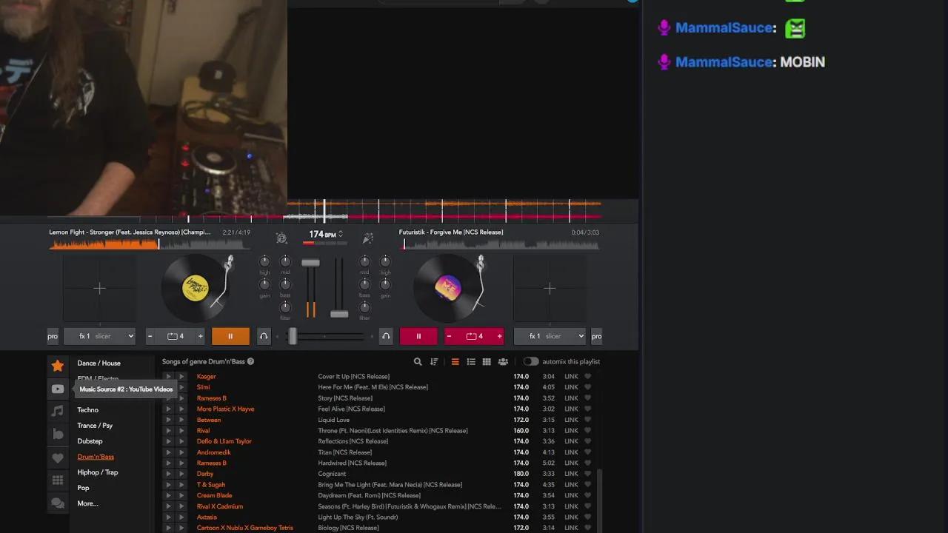Viewport: 948px width, 533px height.
Task: Open the chat bubbles icon in the sidebar
Action: (57, 503)
